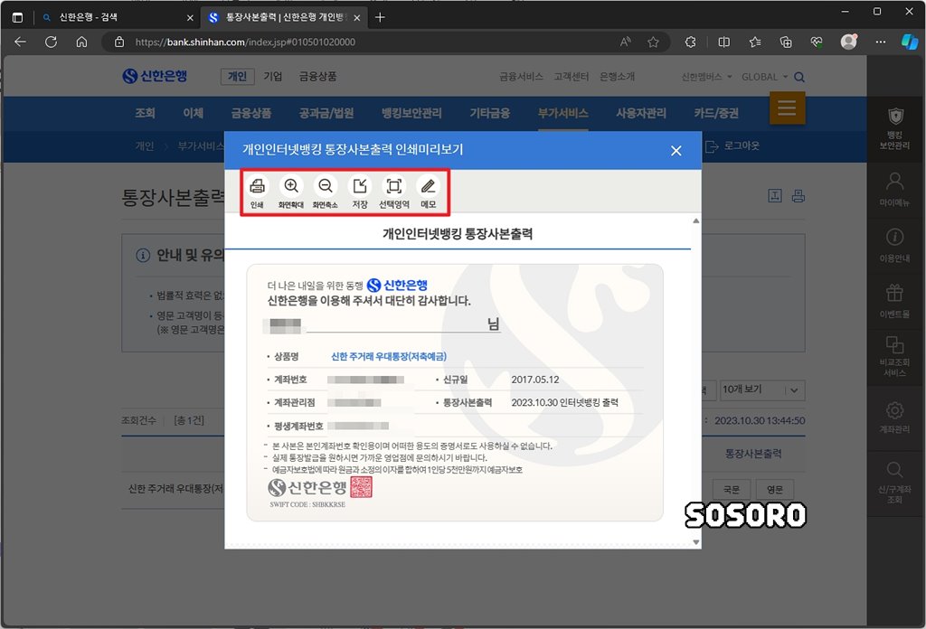Open browser home page button

[82, 42]
